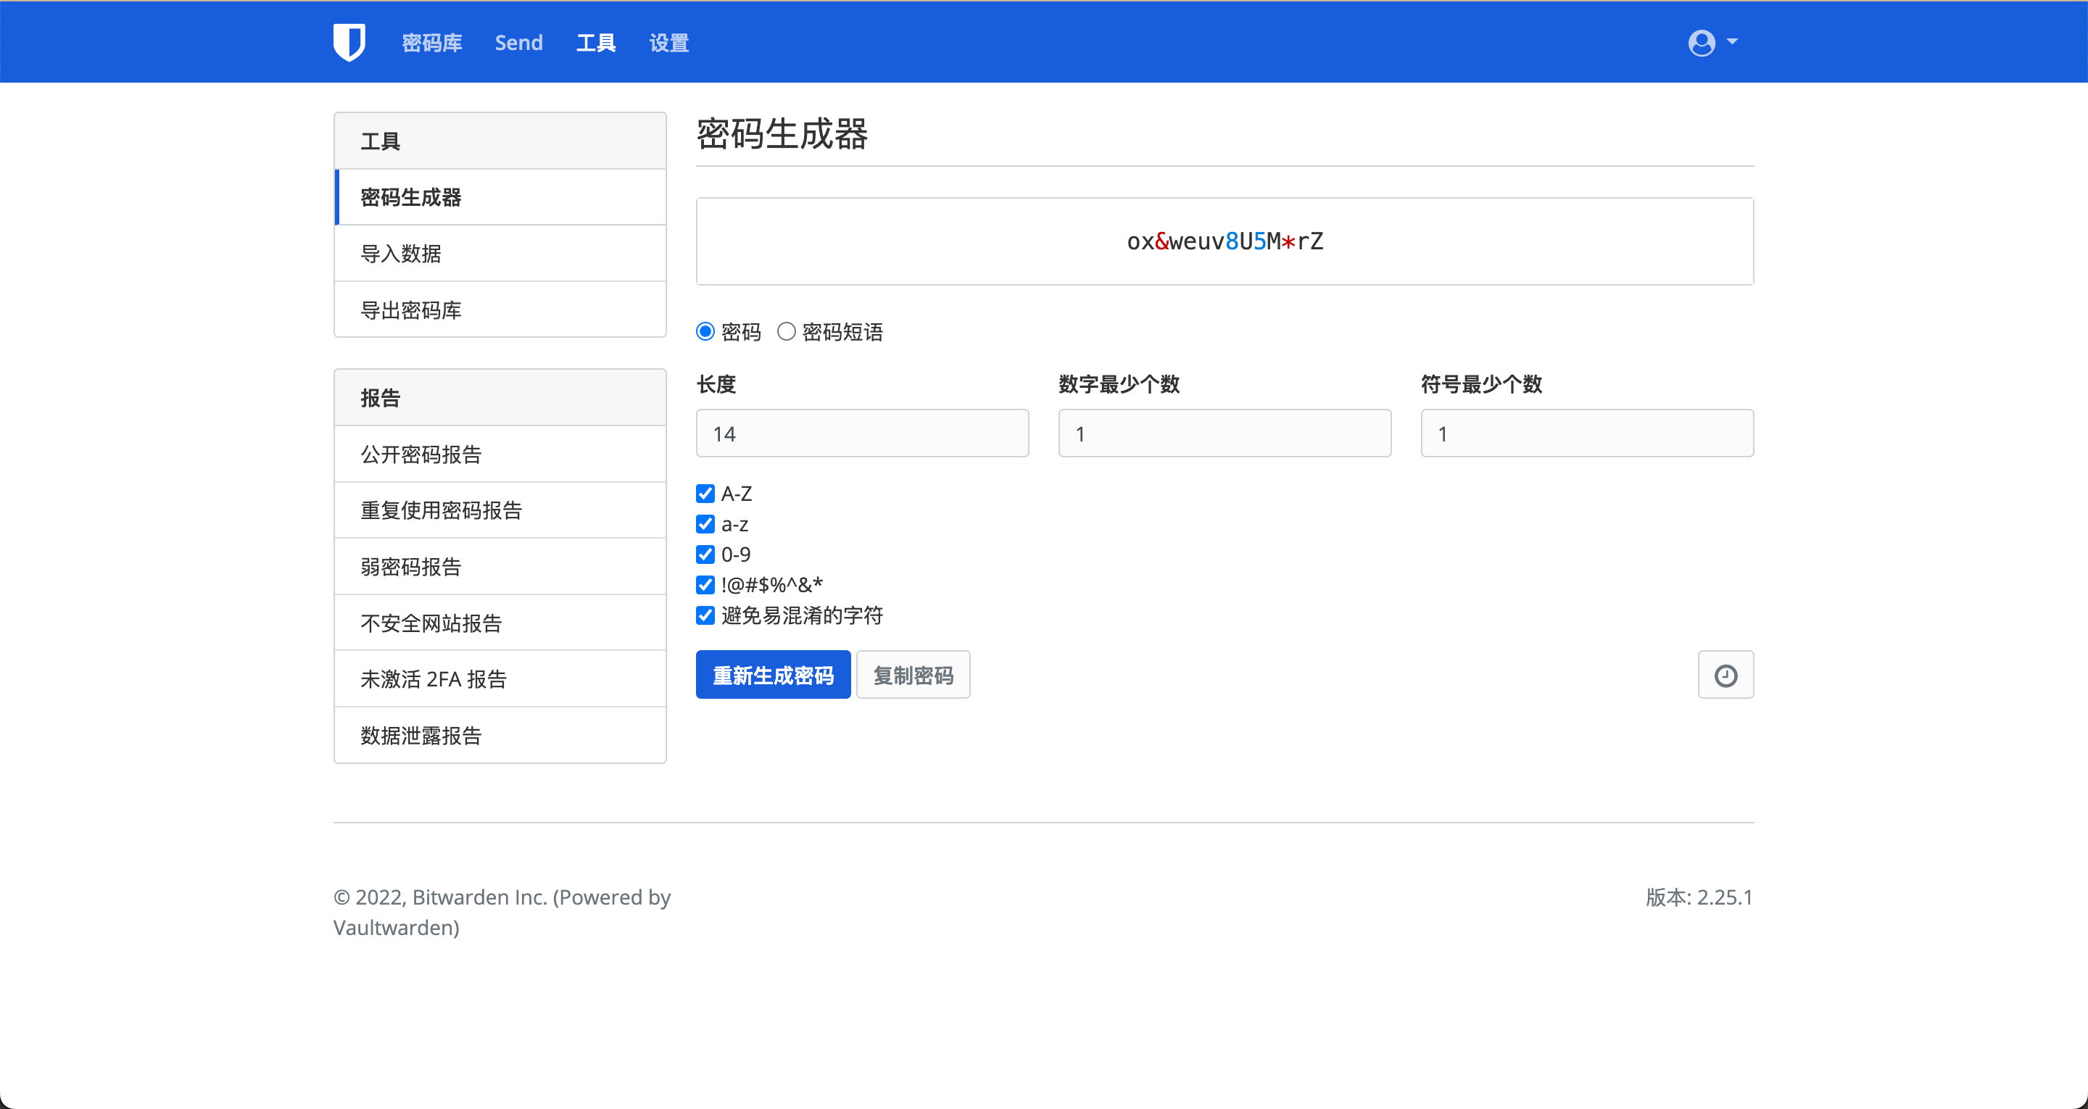Click the 工具 sidebar header
This screenshot has width=2088, height=1109.
click(x=500, y=141)
